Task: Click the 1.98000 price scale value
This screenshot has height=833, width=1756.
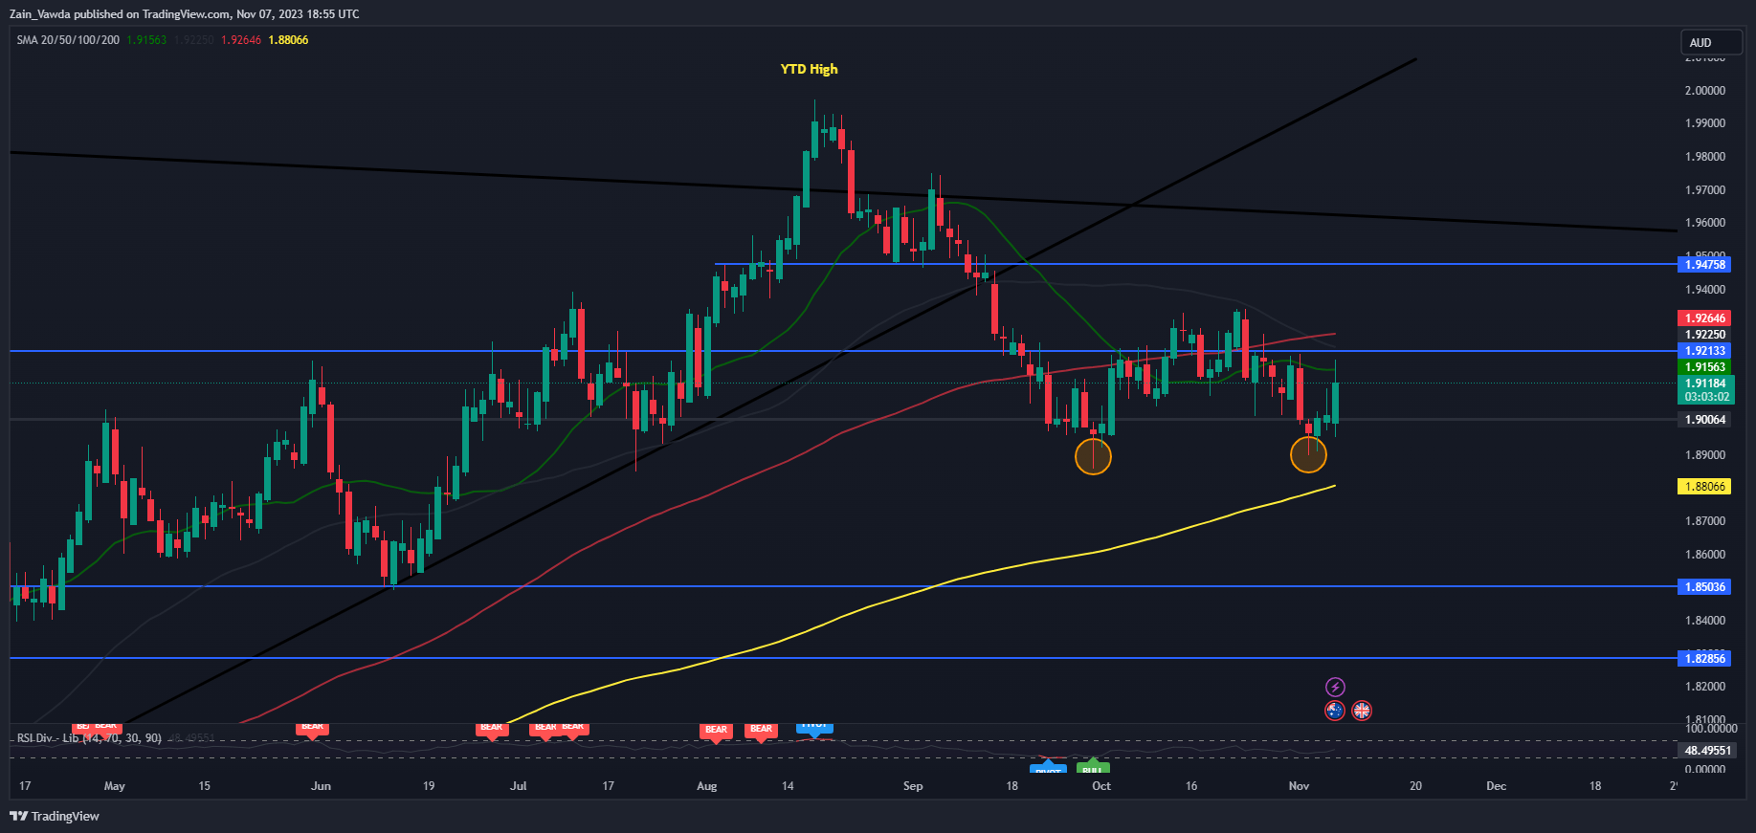Action: (x=1705, y=157)
